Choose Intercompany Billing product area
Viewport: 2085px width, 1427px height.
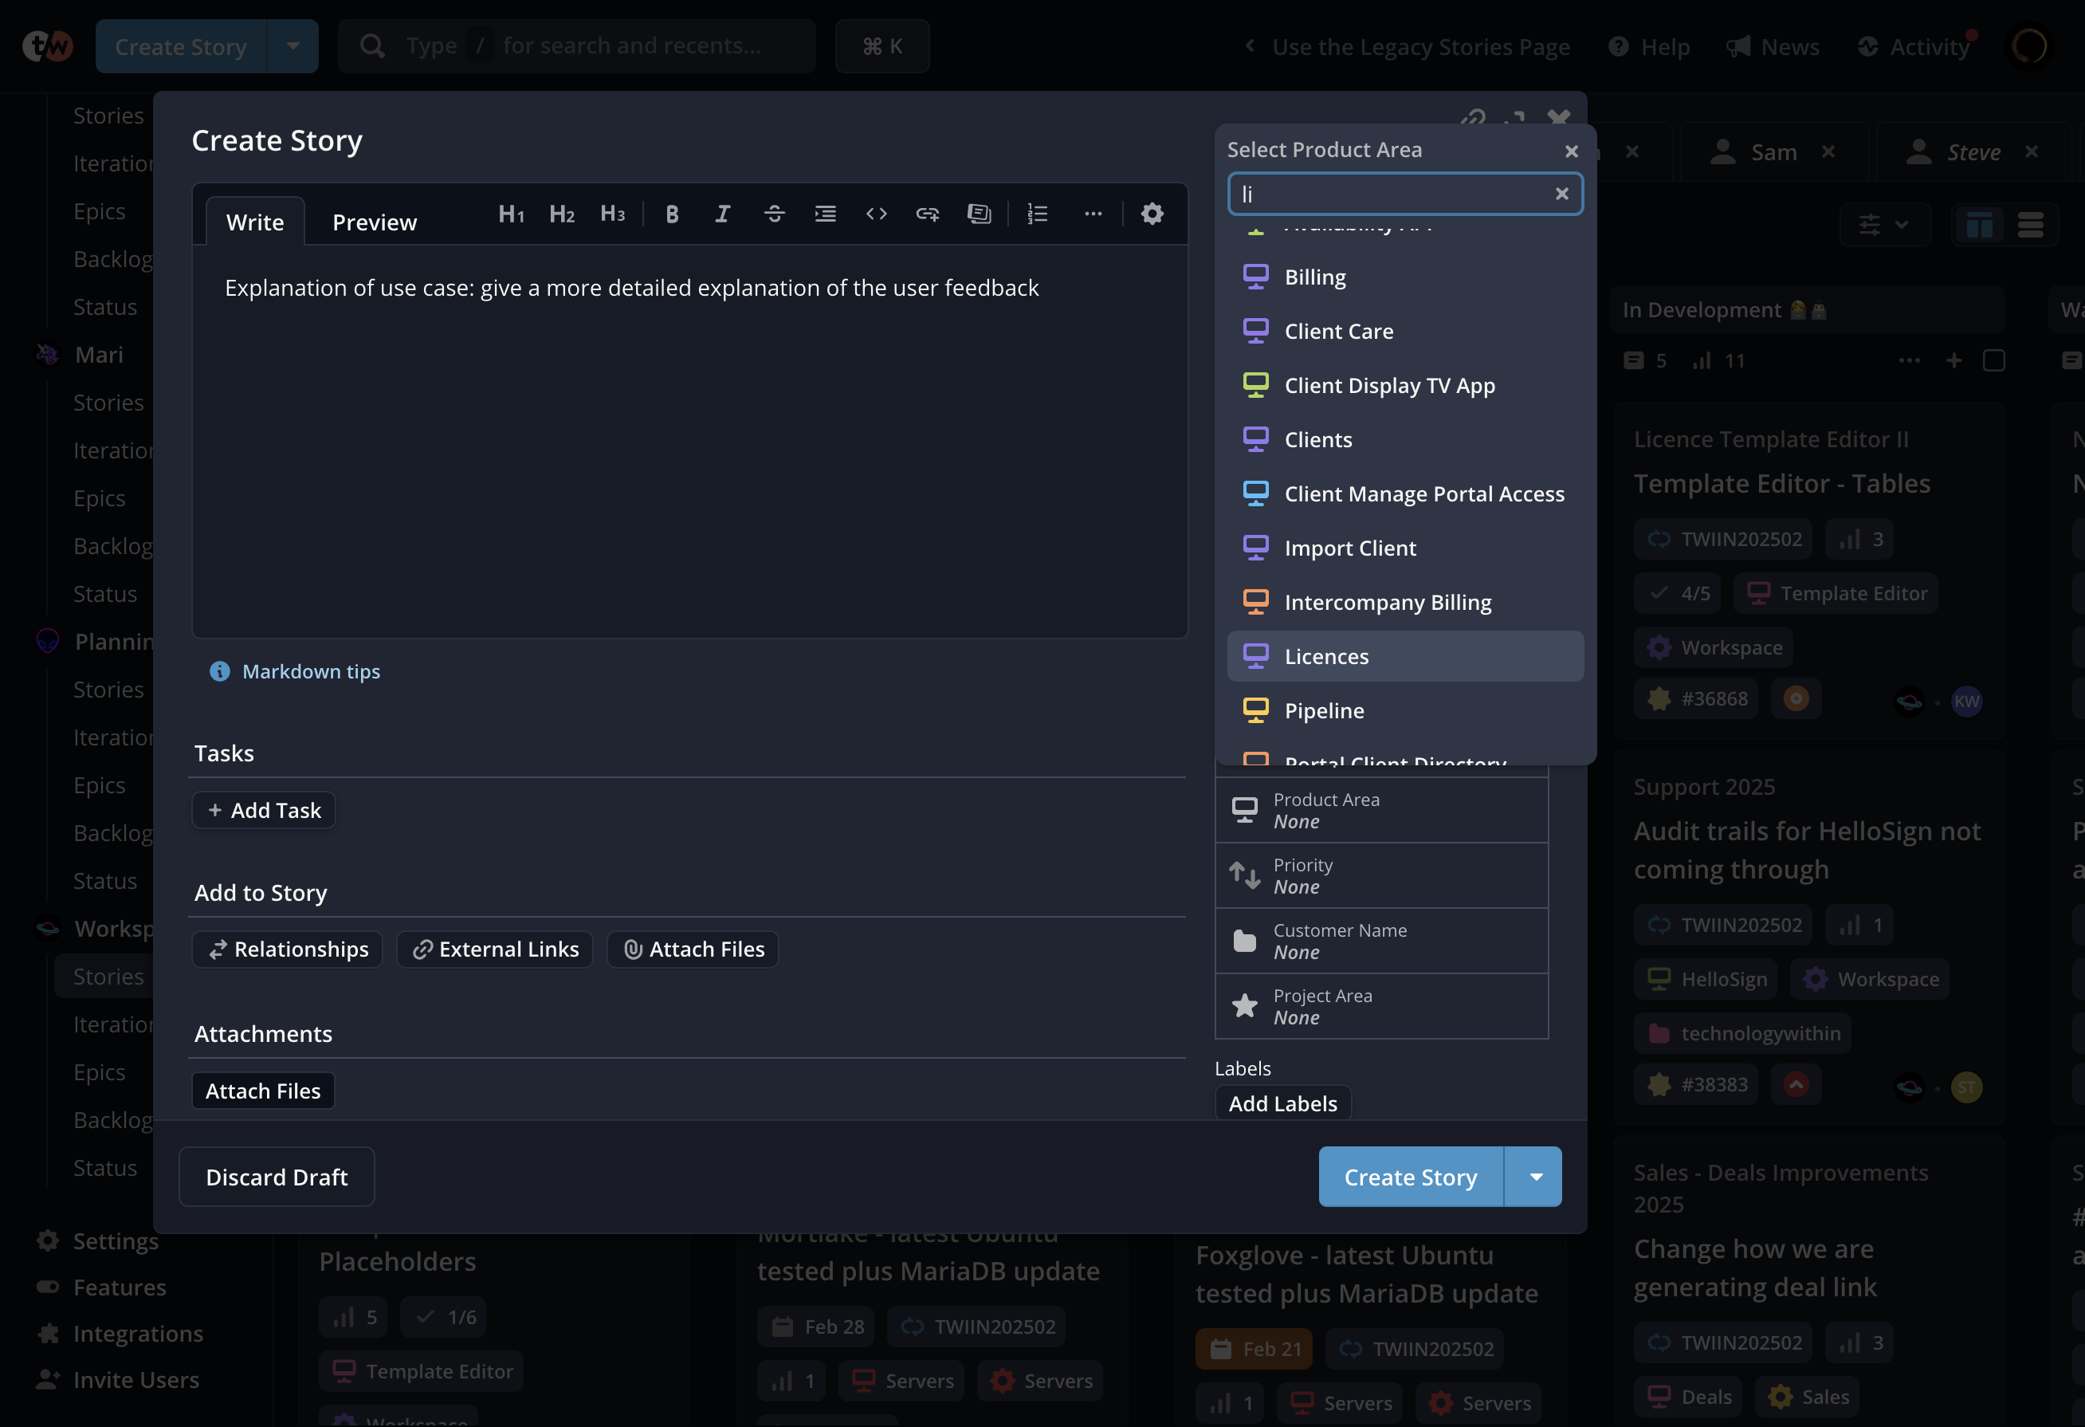(x=1405, y=602)
